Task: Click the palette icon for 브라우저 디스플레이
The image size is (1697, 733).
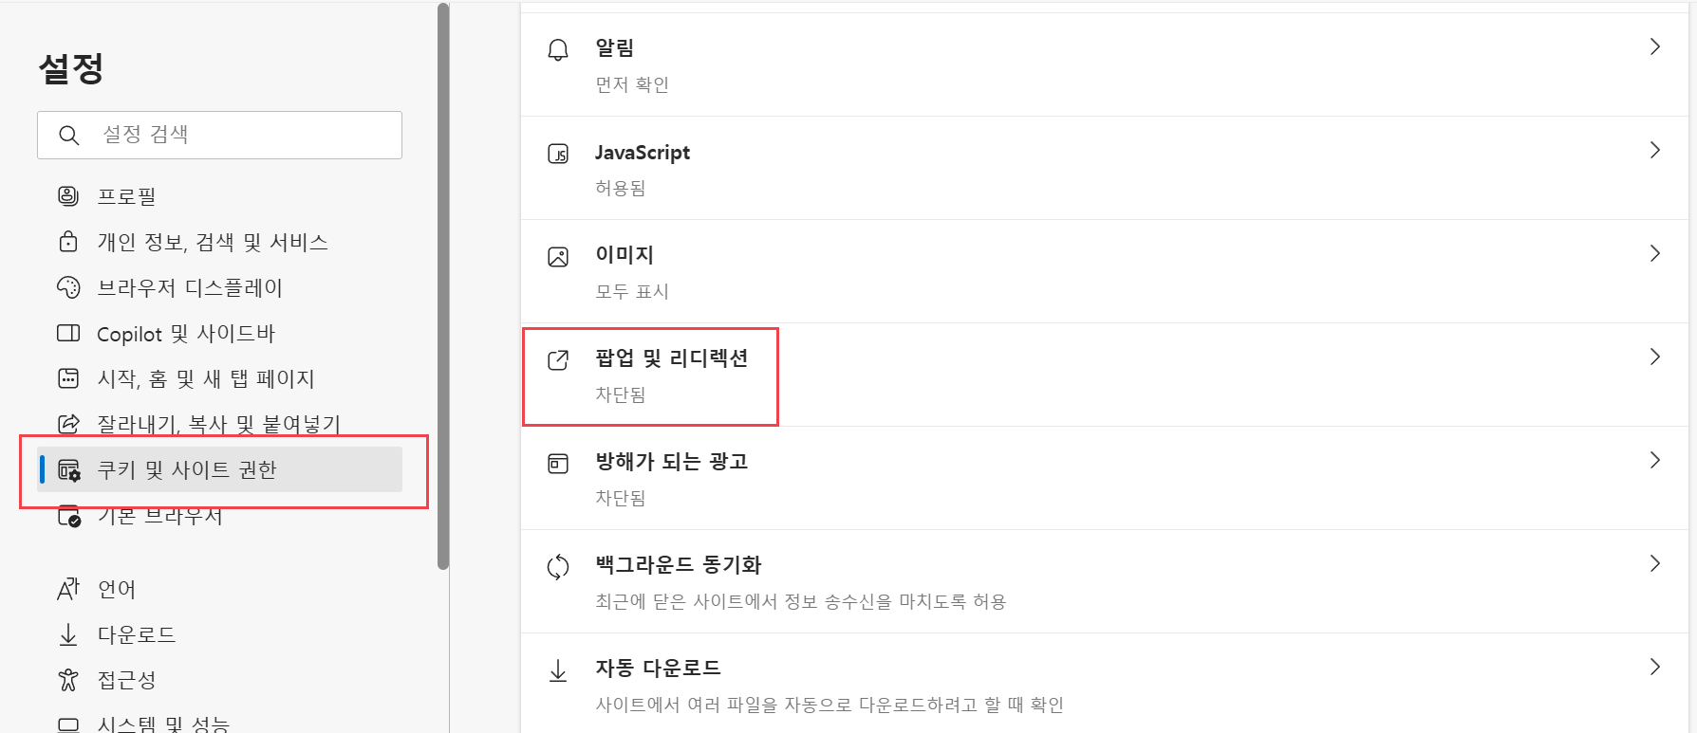Action: (68, 286)
